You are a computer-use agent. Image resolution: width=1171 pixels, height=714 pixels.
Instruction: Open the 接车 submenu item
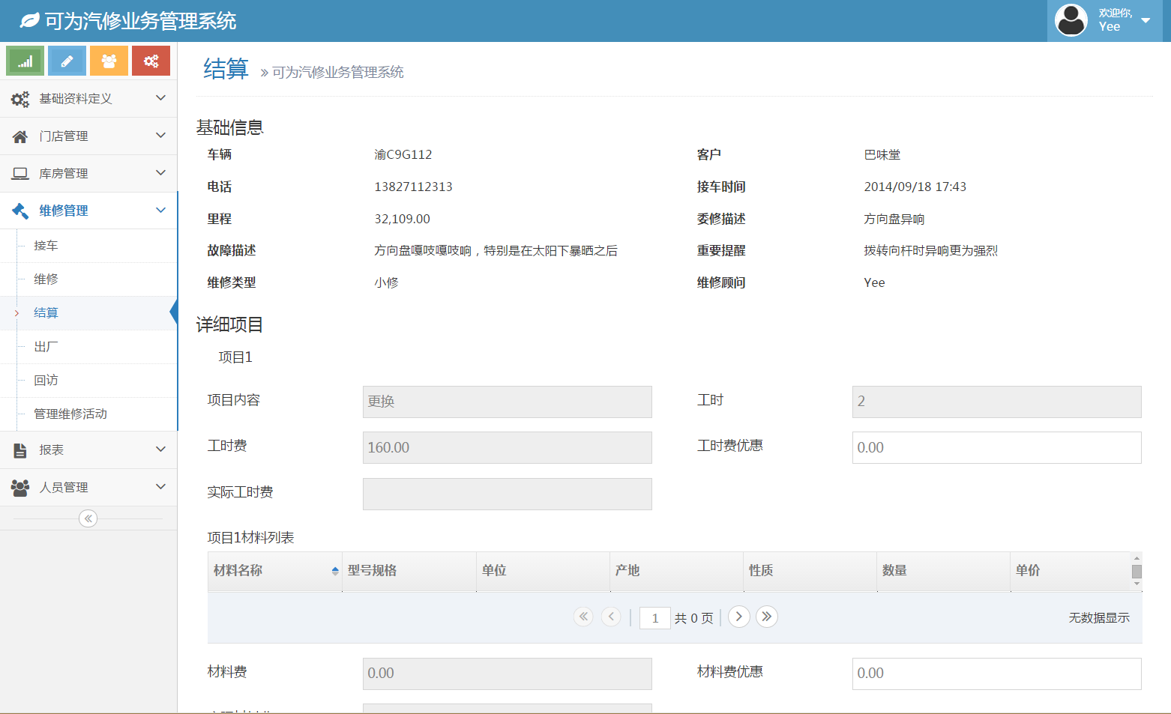tap(46, 246)
